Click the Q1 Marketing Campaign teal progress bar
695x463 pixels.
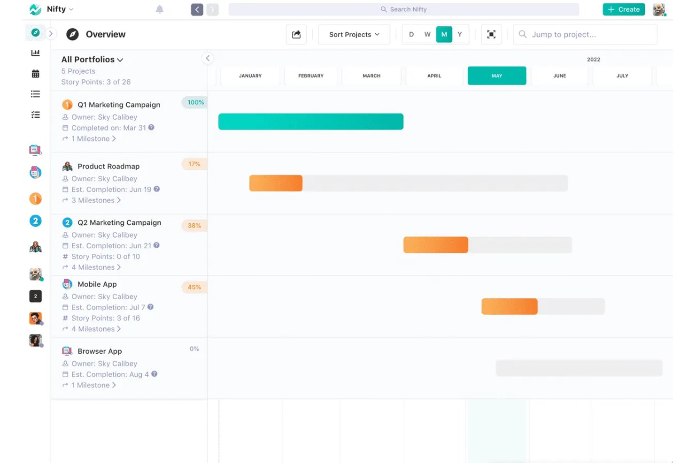[x=311, y=121]
